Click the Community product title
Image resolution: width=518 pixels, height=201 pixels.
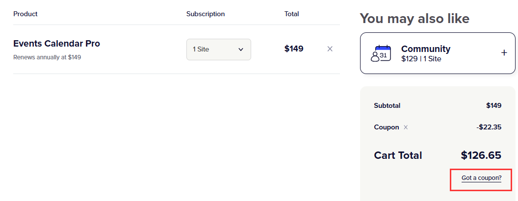[x=425, y=49]
